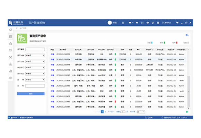
Task: Open details link for the 8000.00 row
Action: coord(52,54)
